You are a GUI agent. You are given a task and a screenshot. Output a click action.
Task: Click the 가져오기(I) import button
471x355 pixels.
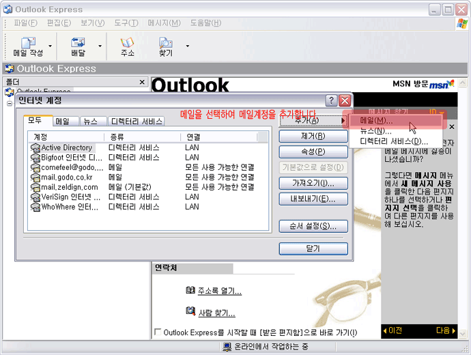pos(313,184)
